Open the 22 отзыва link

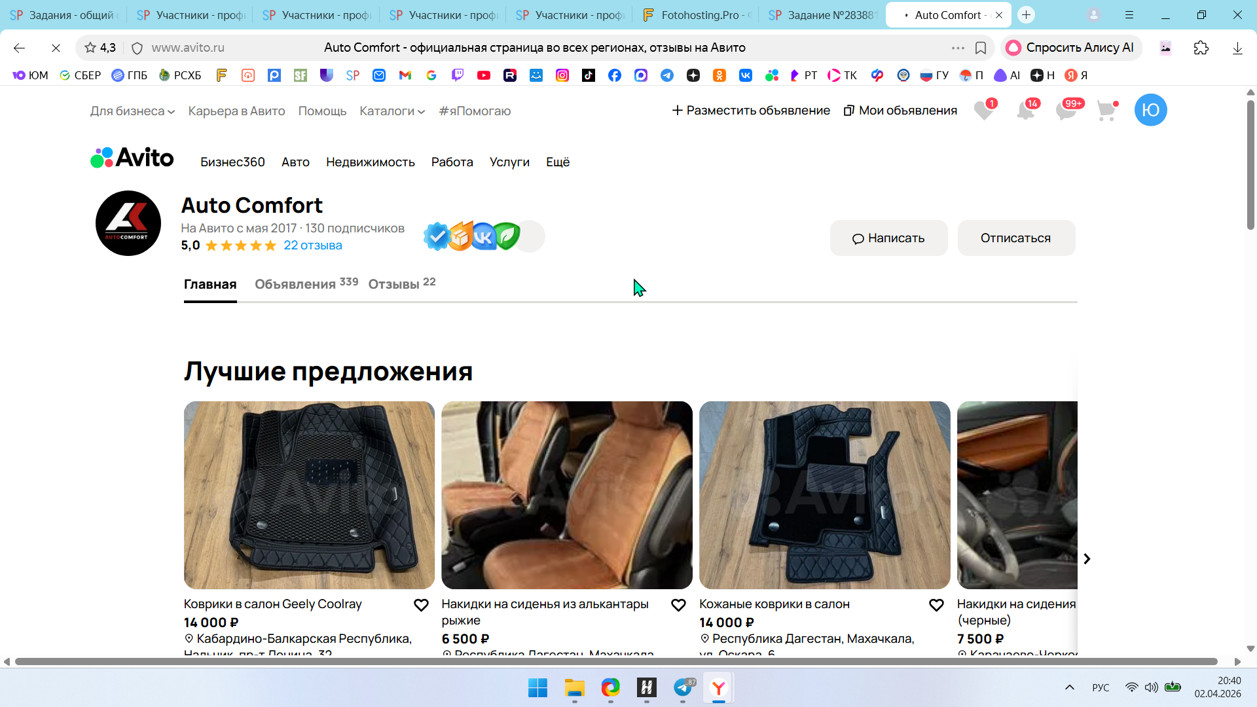click(x=312, y=245)
